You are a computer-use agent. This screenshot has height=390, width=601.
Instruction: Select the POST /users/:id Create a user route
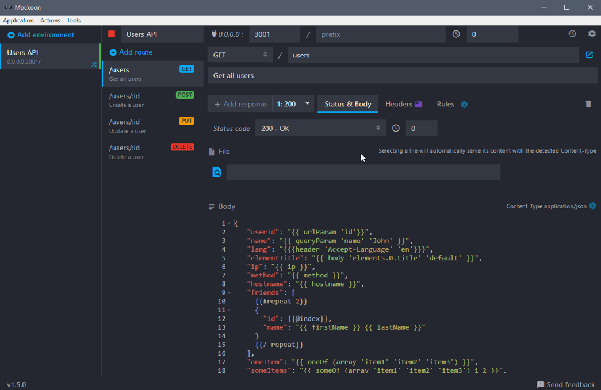(x=152, y=100)
